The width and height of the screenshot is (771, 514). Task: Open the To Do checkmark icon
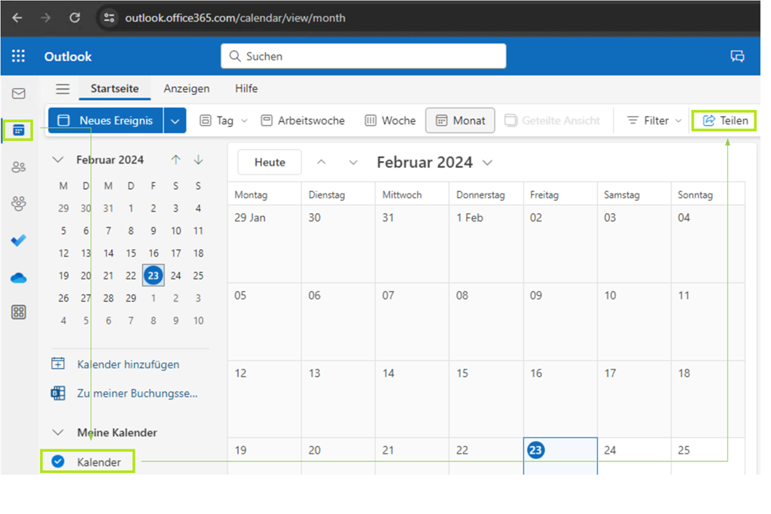pyautogui.click(x=19, y=241)
